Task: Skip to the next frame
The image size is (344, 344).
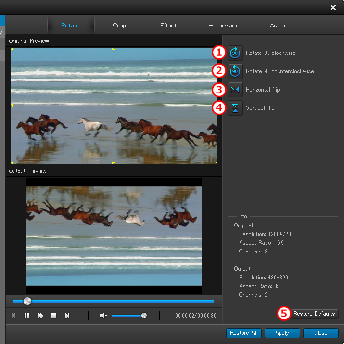Action: tap(67, 316)
